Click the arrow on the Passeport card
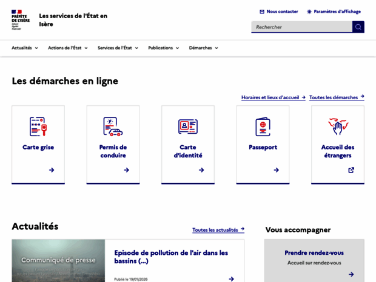 [277, 170]
